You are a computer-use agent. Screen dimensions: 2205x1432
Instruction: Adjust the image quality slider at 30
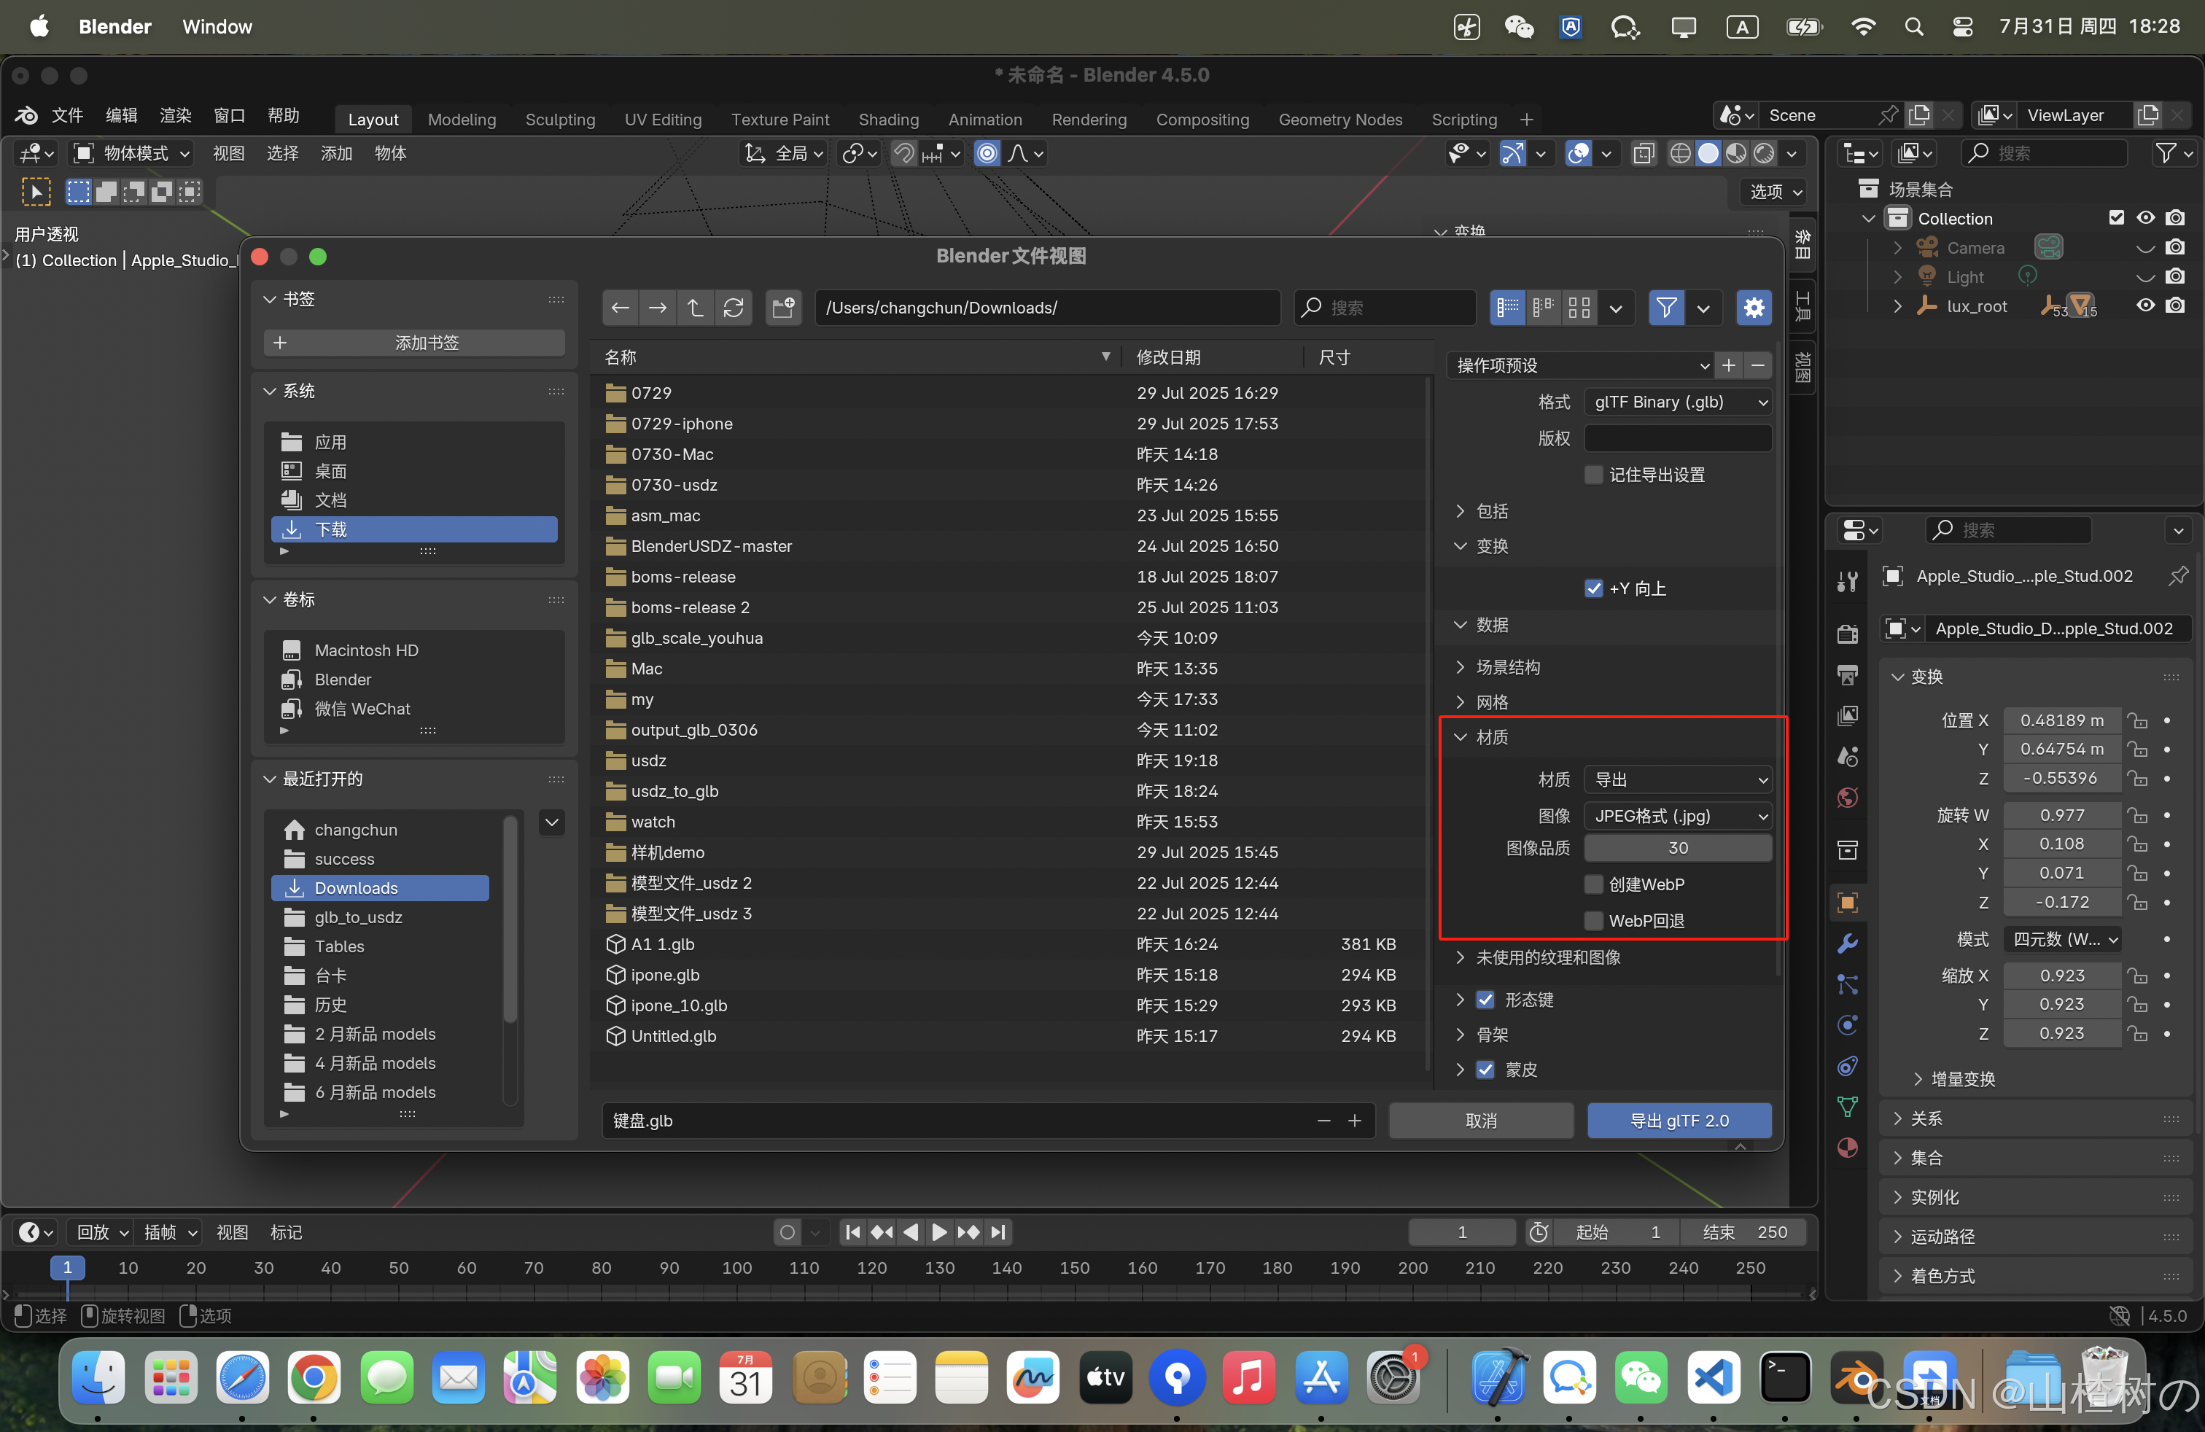1678,849
